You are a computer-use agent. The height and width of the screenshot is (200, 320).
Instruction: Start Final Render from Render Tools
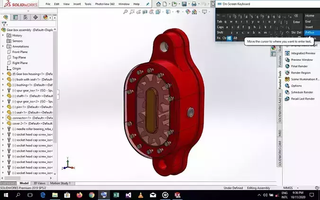(296, 66)
